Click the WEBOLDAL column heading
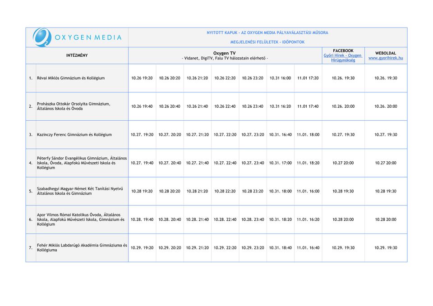This screenshot has height=306, width=433. click(x=386, y=53)
